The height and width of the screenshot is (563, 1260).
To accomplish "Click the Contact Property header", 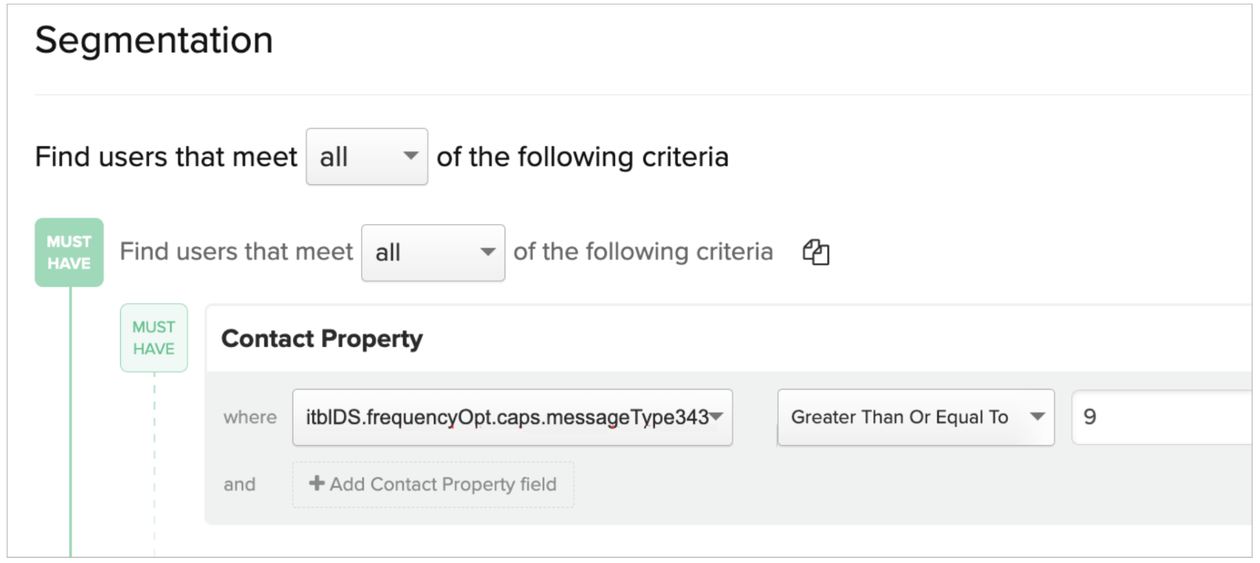I will coord(322,338).
